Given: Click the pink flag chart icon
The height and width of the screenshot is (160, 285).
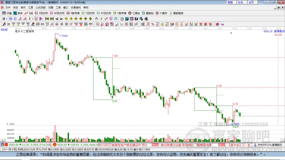Looking at the screenshot, I should click(x=41, y=19).
